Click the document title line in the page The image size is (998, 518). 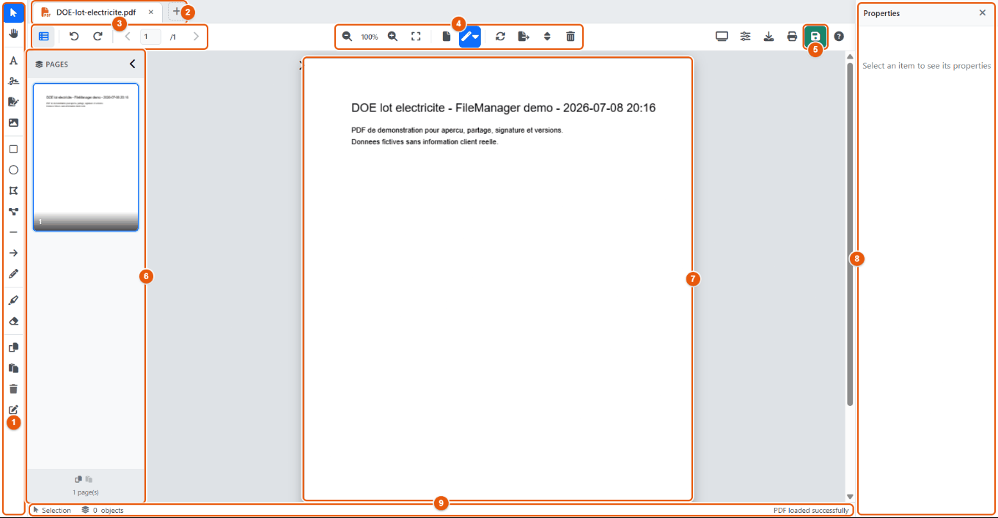tap(503, 108)
